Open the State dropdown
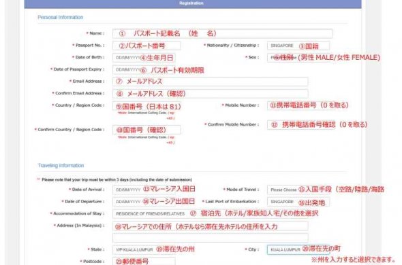 pos(144,249)
